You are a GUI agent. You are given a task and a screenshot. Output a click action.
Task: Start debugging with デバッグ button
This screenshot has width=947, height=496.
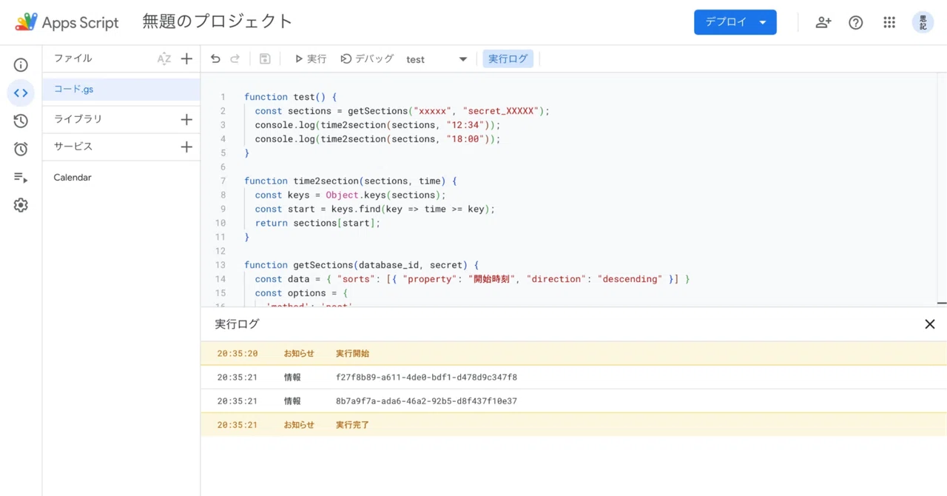point(367,59)
